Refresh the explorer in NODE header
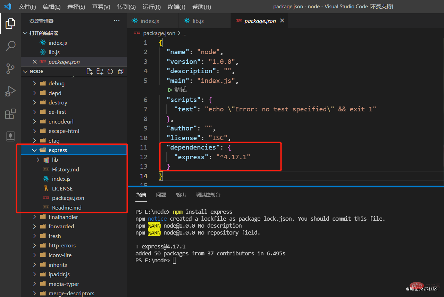444x297 pixels. click(x=110, y=71)
